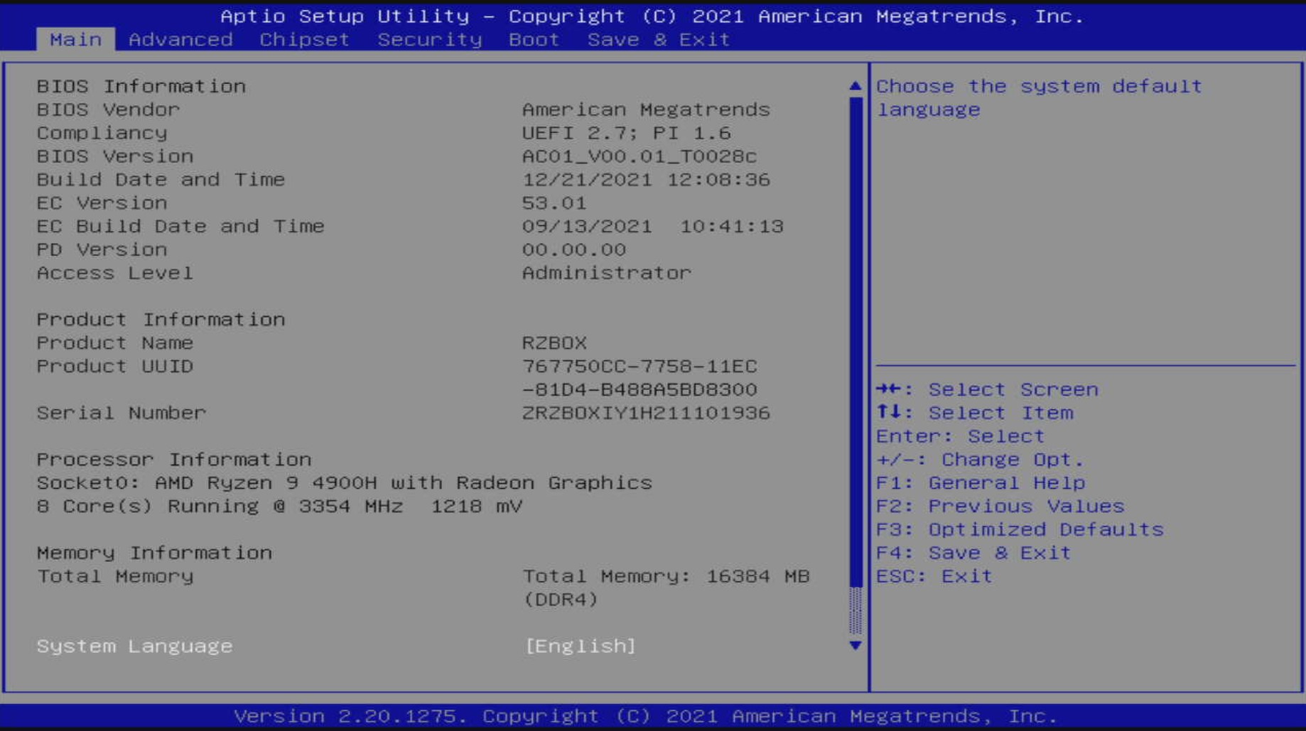
Task: Click the 8 Core(s) Running @ 3354 MHz line
Action: click(x=279, y=507)
